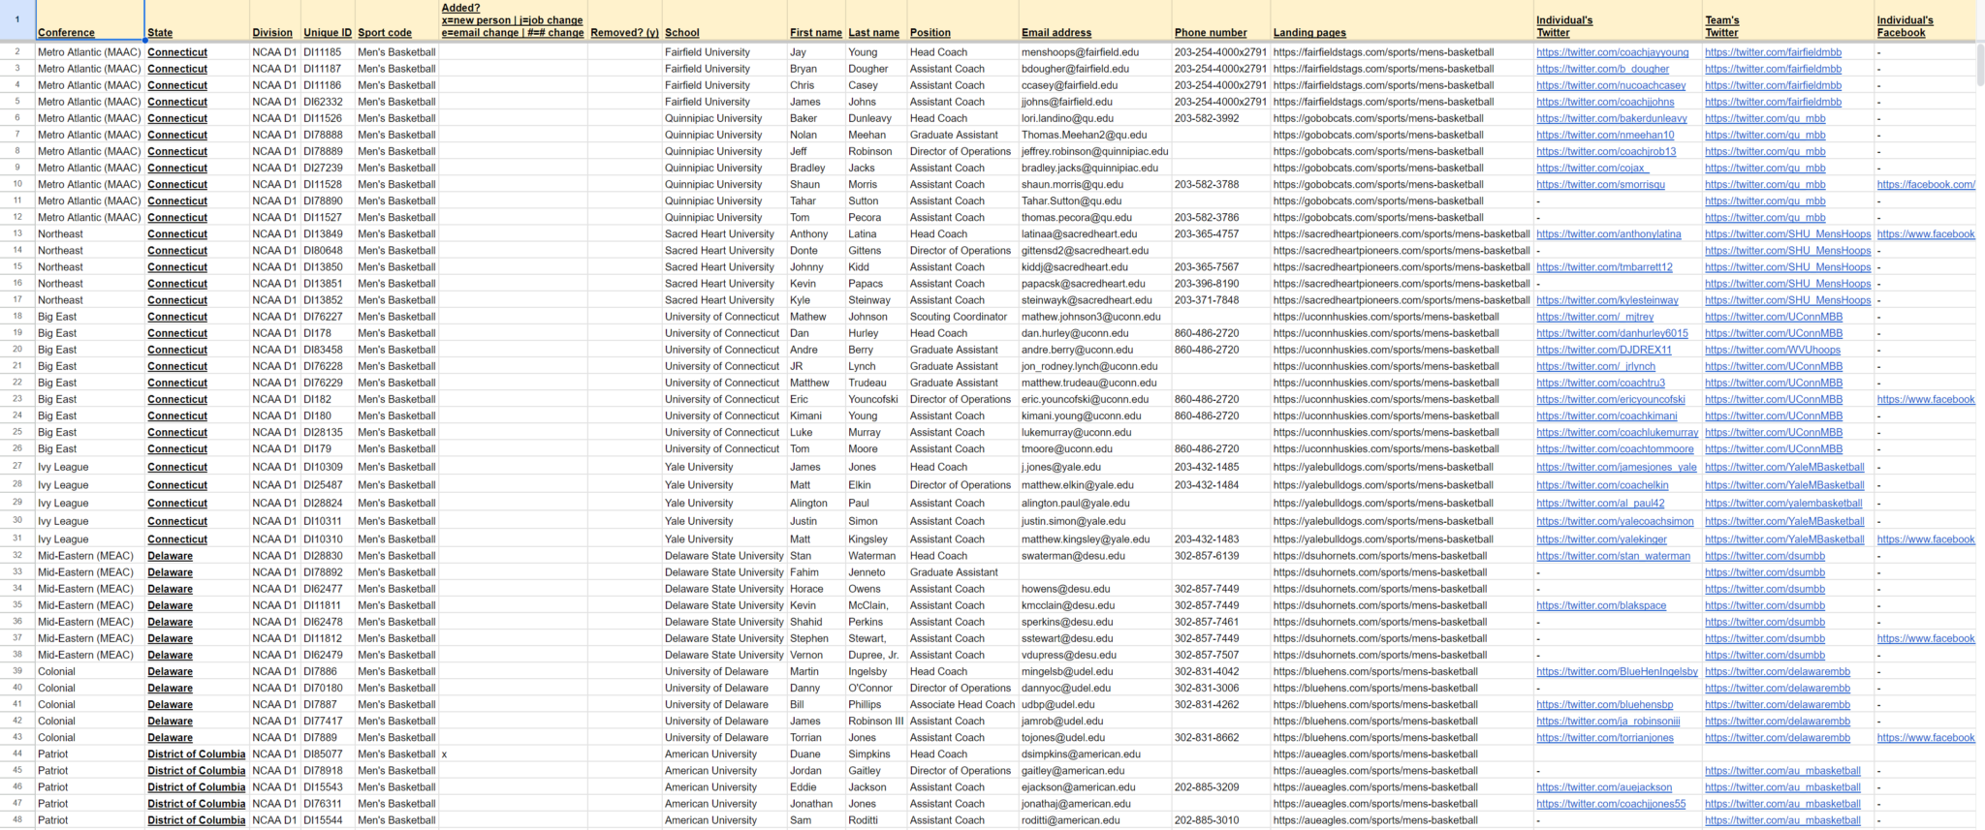Open Eric Youncofski's Facebook link

1925,399
